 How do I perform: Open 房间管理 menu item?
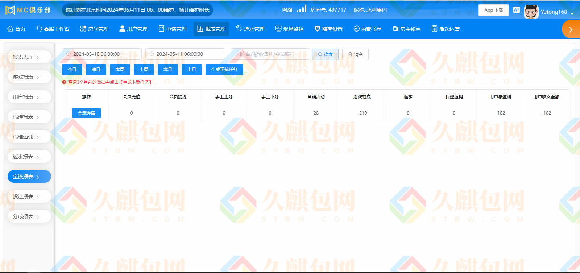point(94,29)
